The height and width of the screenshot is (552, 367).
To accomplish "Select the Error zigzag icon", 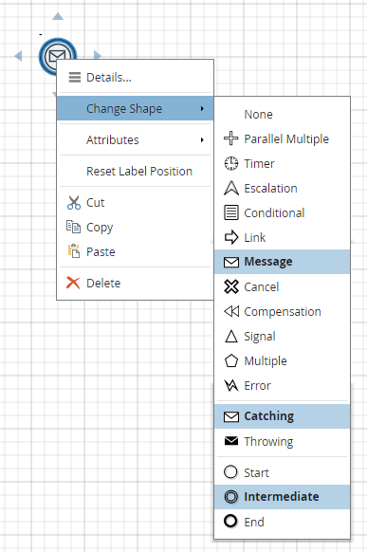I will (x=230, y=385).
